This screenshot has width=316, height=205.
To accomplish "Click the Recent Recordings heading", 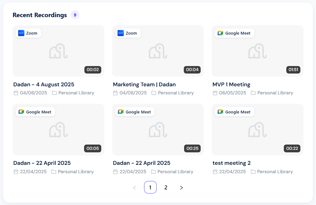I will point(40,15).
